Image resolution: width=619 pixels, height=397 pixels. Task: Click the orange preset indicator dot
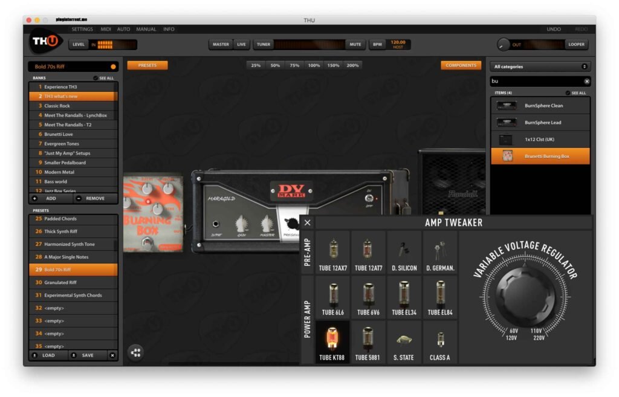click(113, 66)
